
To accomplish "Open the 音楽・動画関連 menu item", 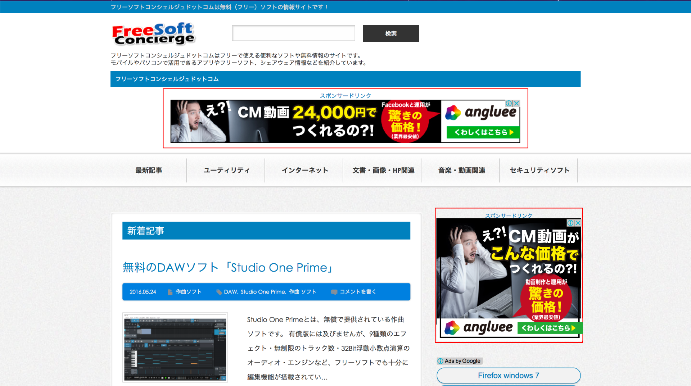I will pyautogui.click(x=461, y=171).
